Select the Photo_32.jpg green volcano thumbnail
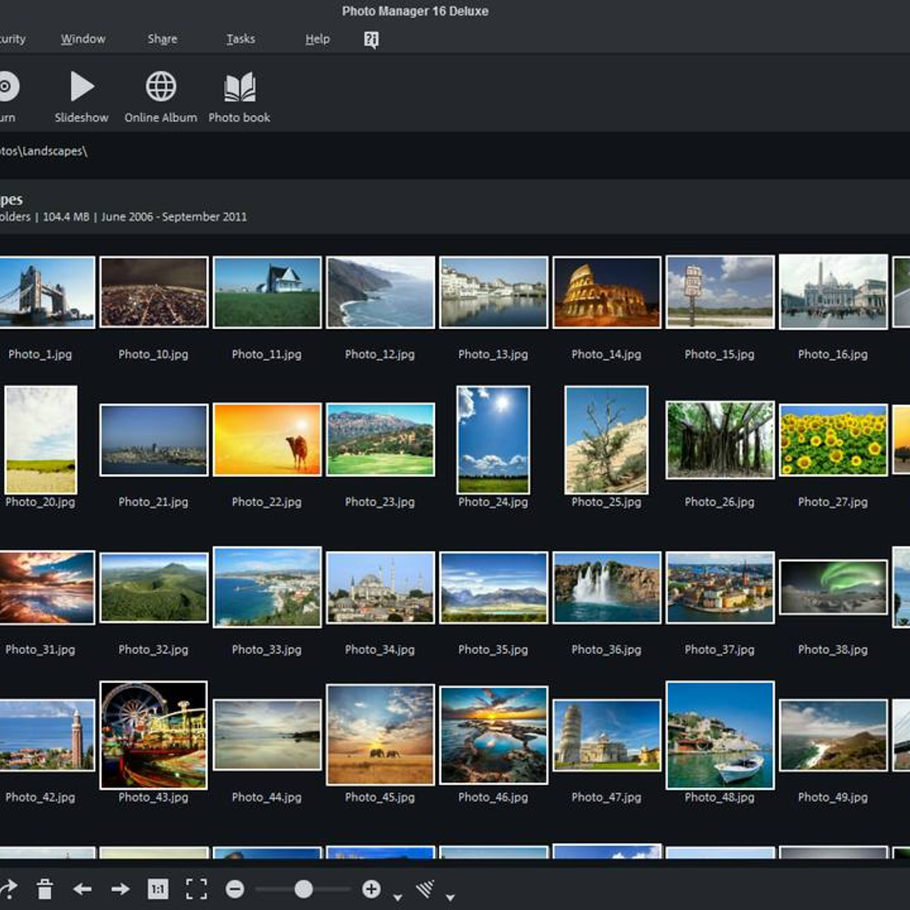The width and height of the screenshot is (910, 910). [154, 588]
